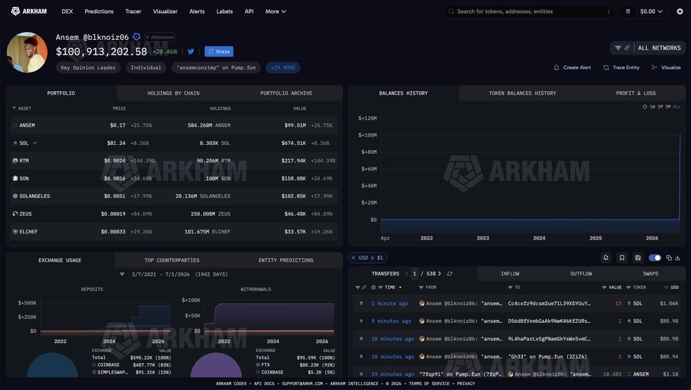
Task: Click the Key Opinion Leader tag
Action: (x=88, y=68)
